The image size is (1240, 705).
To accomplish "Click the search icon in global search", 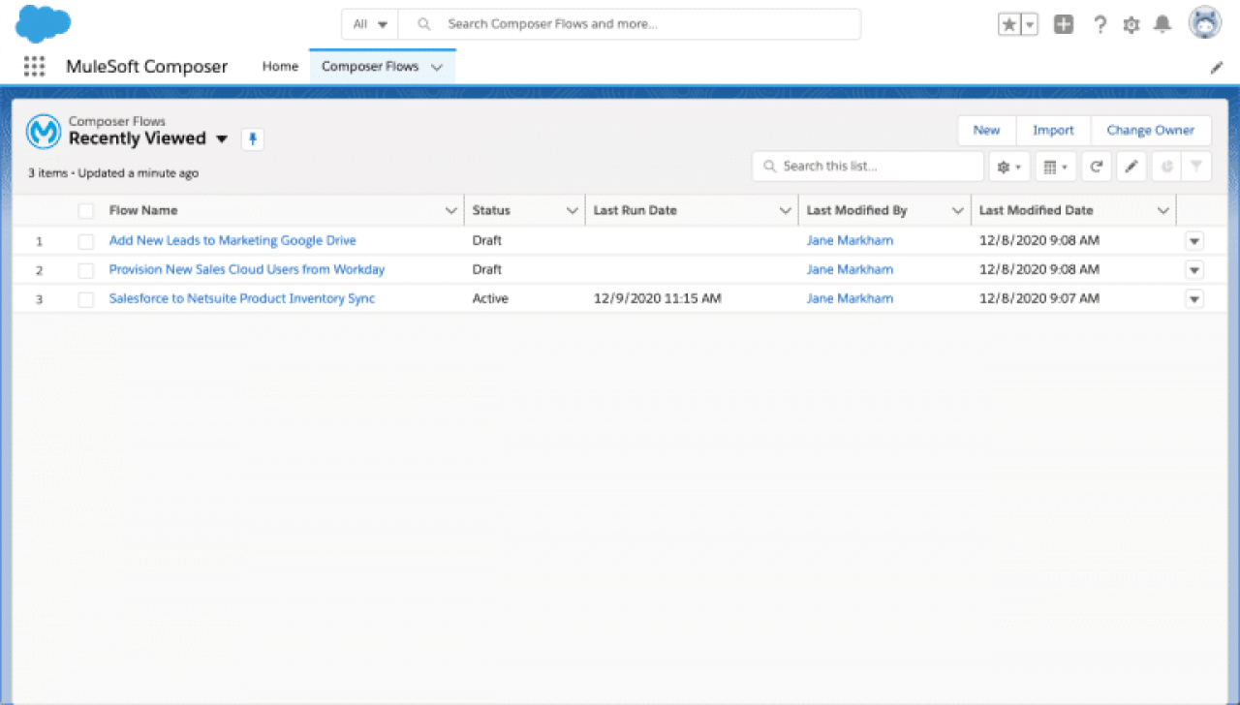I will coord(423,24).
